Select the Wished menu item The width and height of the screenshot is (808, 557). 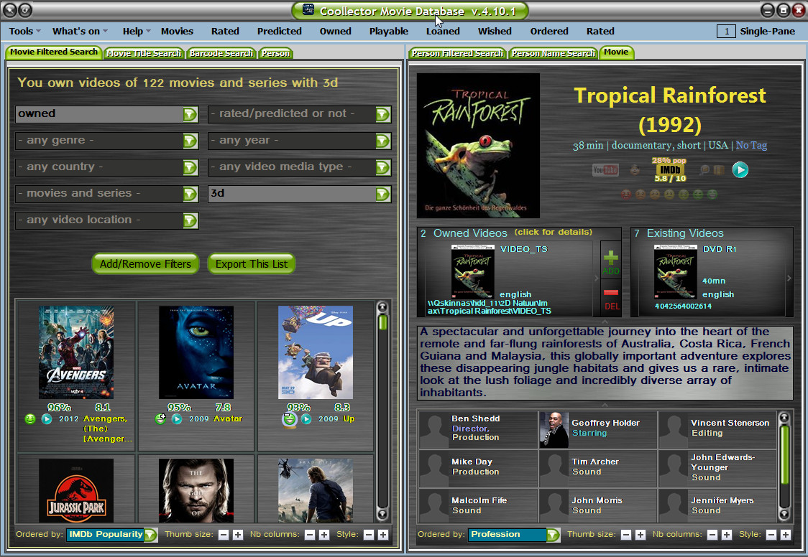495,32
